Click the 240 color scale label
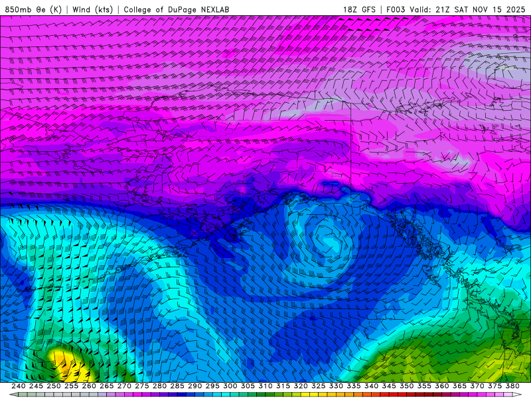The width and height of the screenshot is (531, 398). [x=19, y=386]
